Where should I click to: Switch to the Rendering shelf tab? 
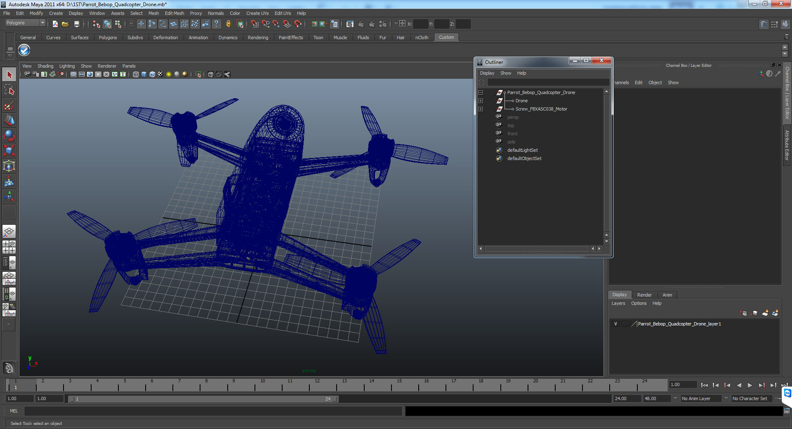(258, 38)
